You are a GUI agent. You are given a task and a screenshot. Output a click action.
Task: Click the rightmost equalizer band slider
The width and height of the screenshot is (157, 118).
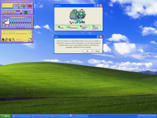point(30,23)
